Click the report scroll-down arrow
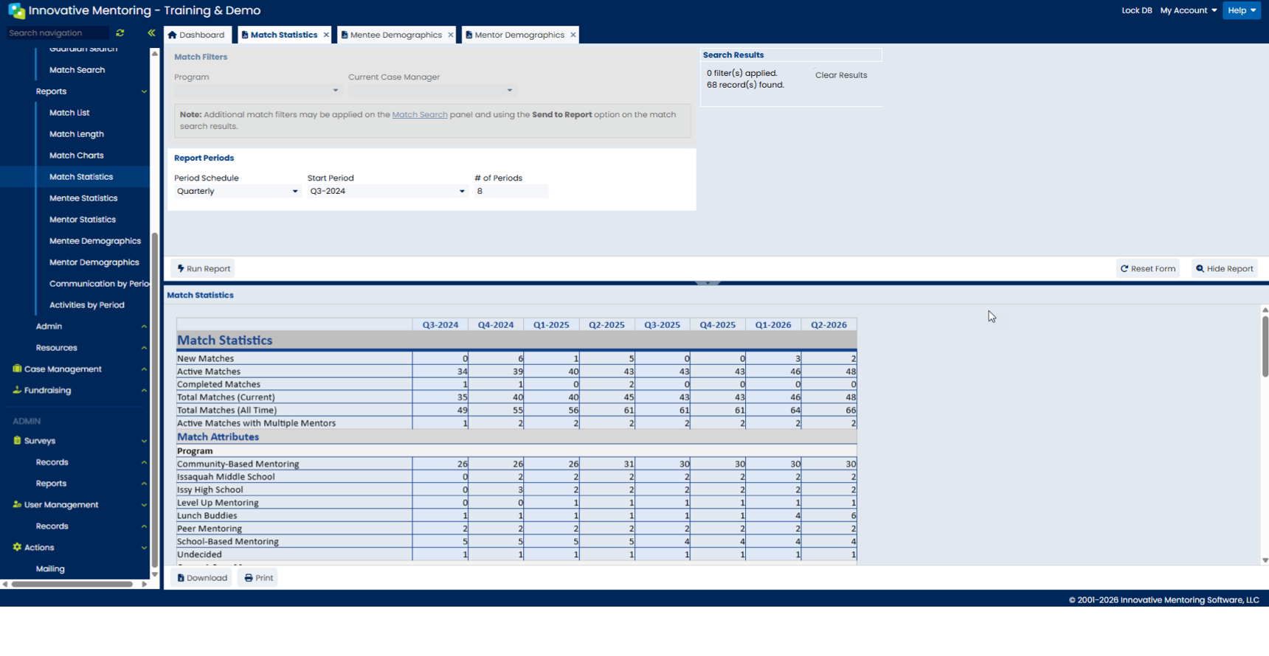Screen dimensions: 1269x656 (x=1265, y=560)
